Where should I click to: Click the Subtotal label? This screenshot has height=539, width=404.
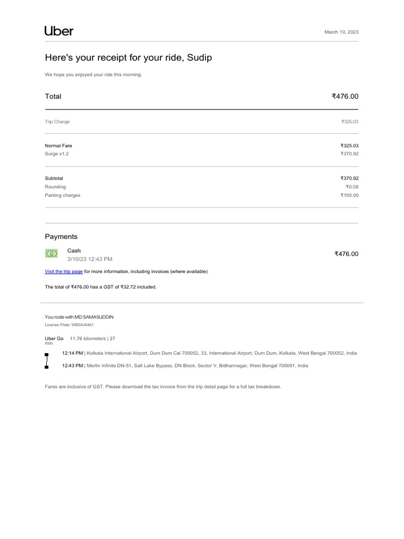coord(54,178)
